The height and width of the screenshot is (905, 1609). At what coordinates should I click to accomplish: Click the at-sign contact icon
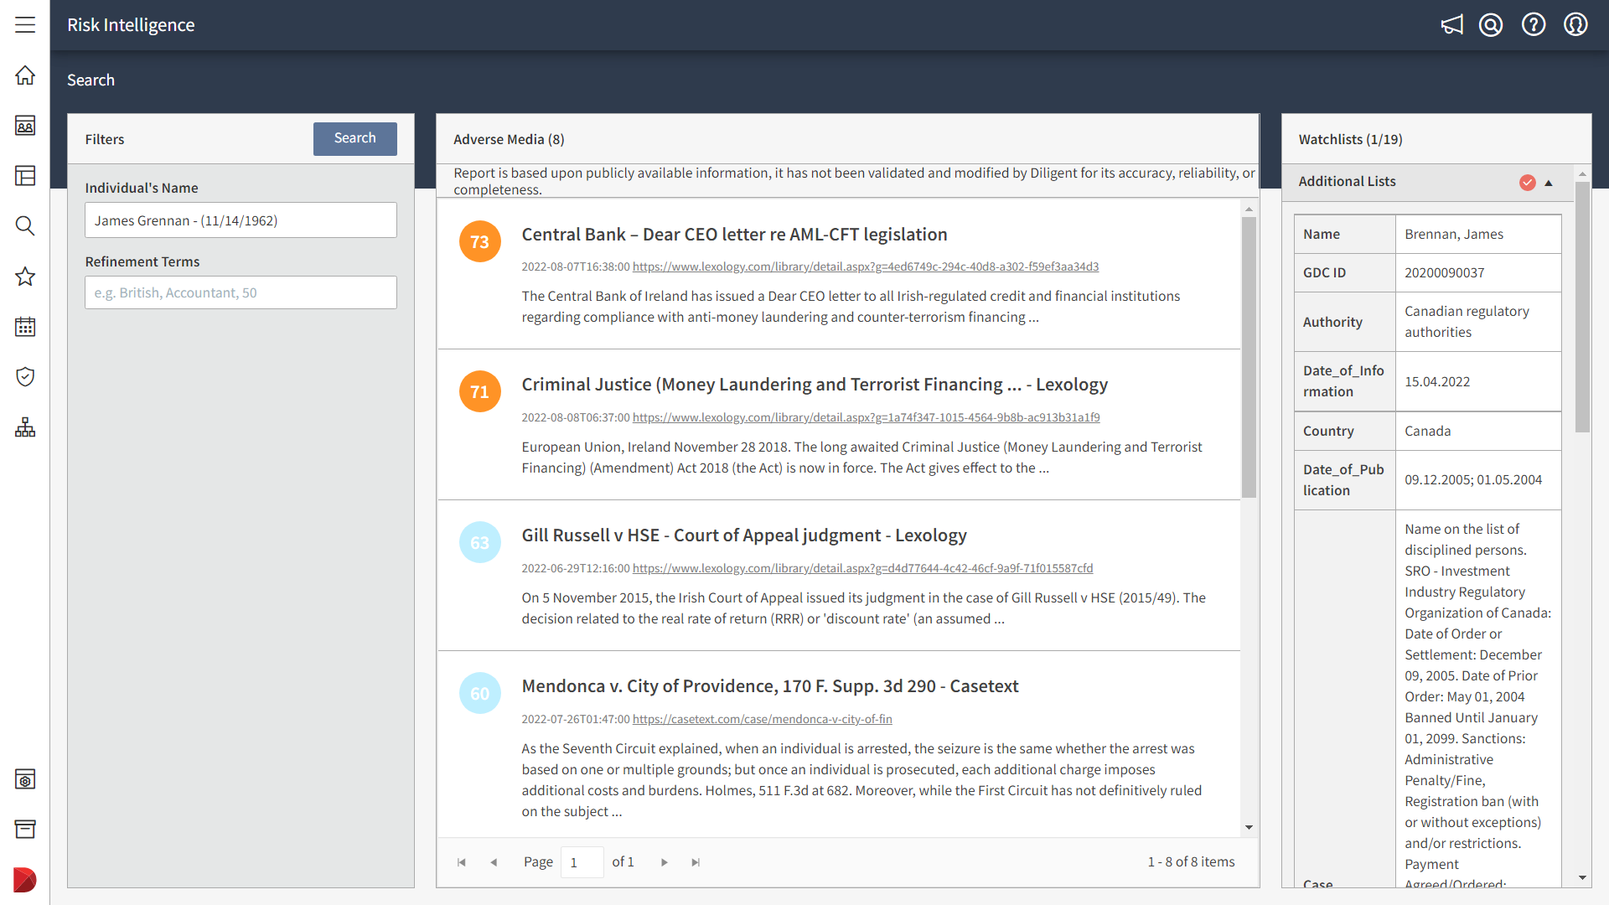[1491, 25]
